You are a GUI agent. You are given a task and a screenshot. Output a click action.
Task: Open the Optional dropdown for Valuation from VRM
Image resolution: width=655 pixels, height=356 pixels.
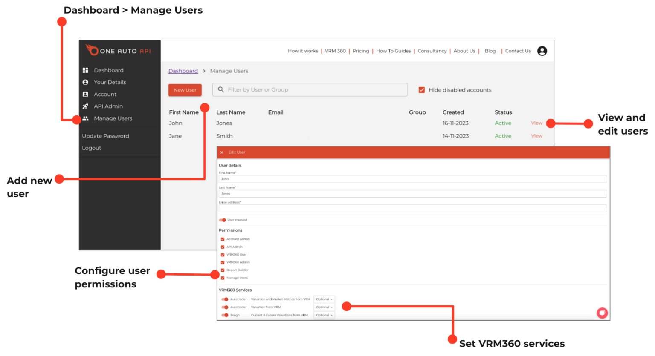click(x=324, y=307)
